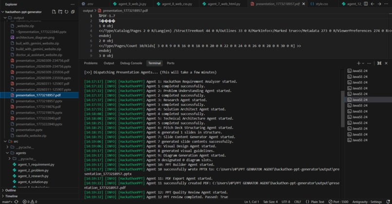Open raastafix_website.zip file
This screenshot has height=204, width=392.
pos(31,136)
